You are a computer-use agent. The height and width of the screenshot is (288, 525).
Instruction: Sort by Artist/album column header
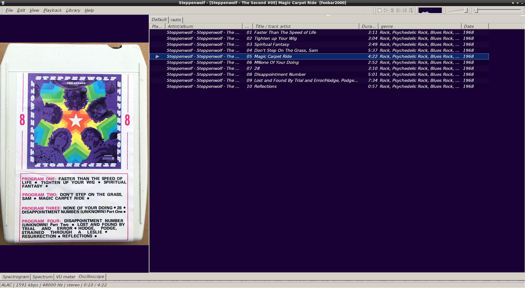[x=204, y=26]
